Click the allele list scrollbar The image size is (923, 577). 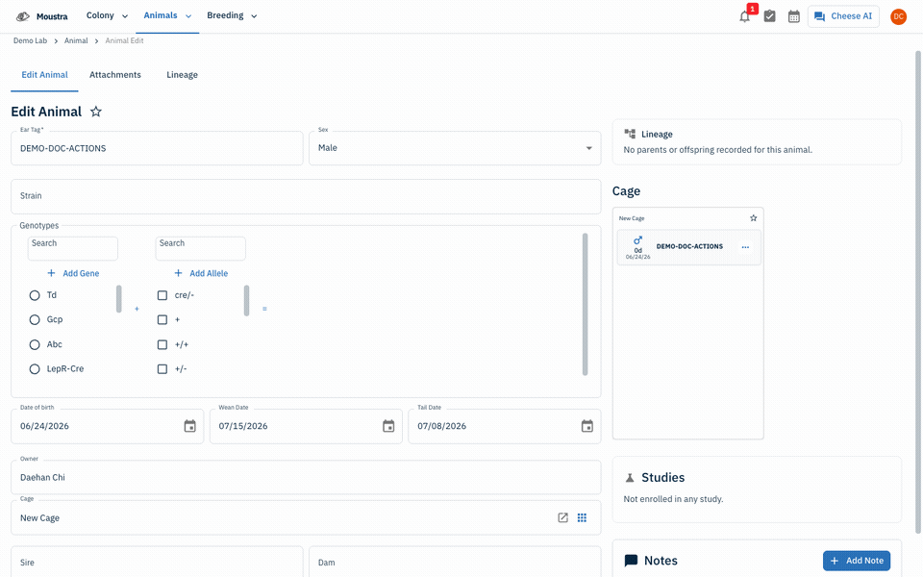click(247, 300)
